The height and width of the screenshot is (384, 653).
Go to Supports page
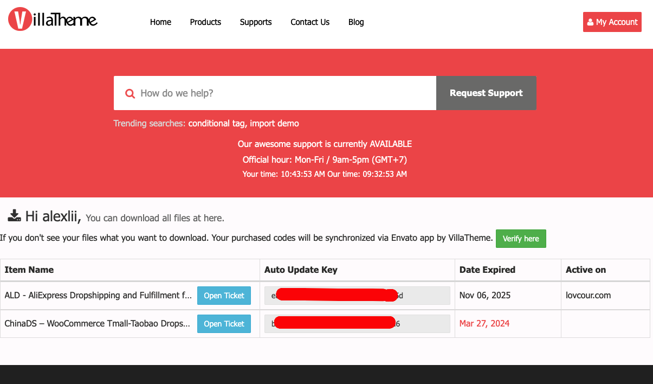pyautogui.click(x=256, y=22)
